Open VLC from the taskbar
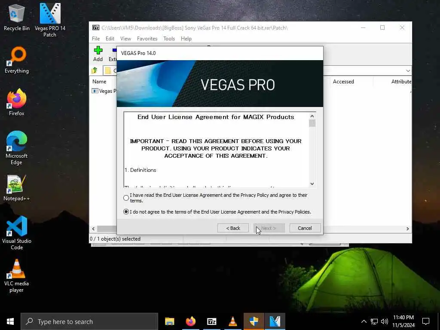 (x=232, y=321)
